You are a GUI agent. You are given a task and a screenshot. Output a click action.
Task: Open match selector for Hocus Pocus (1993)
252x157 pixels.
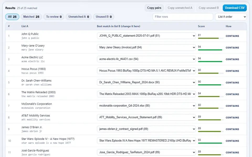click(x=146, y=71)
